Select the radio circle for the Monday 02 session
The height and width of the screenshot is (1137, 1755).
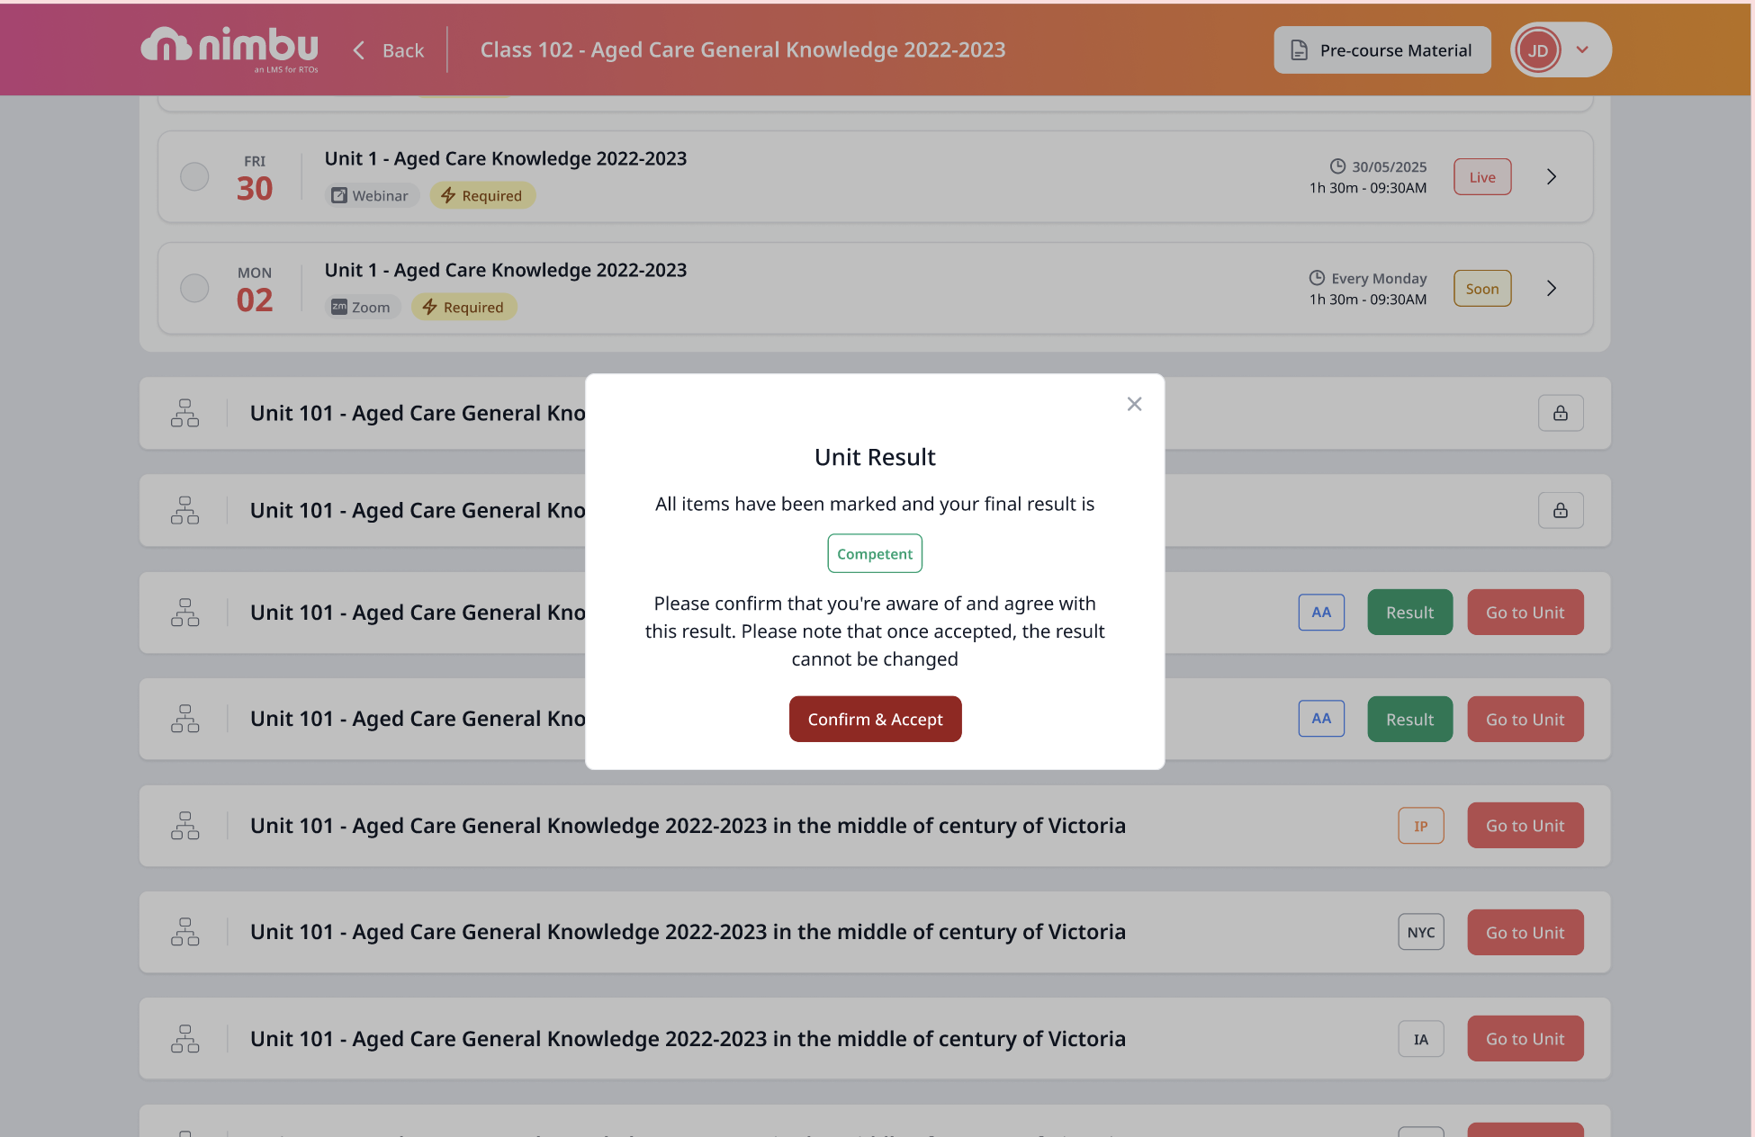pyautogui.click(x=194, y=288)
